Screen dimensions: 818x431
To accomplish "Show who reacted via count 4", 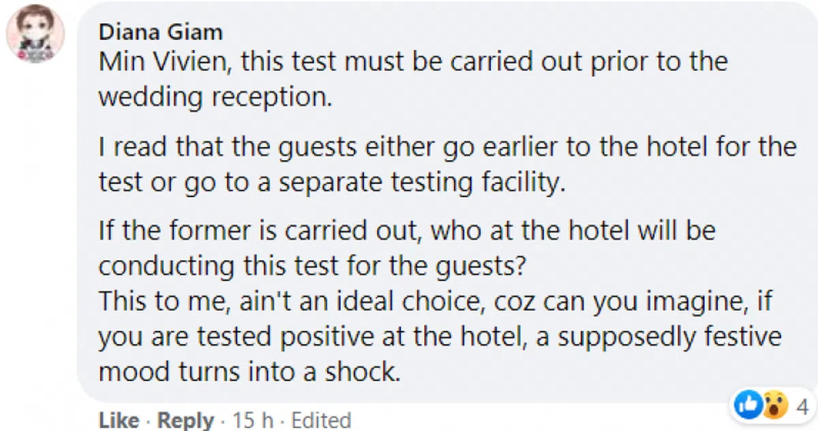I will click(801, 406).
